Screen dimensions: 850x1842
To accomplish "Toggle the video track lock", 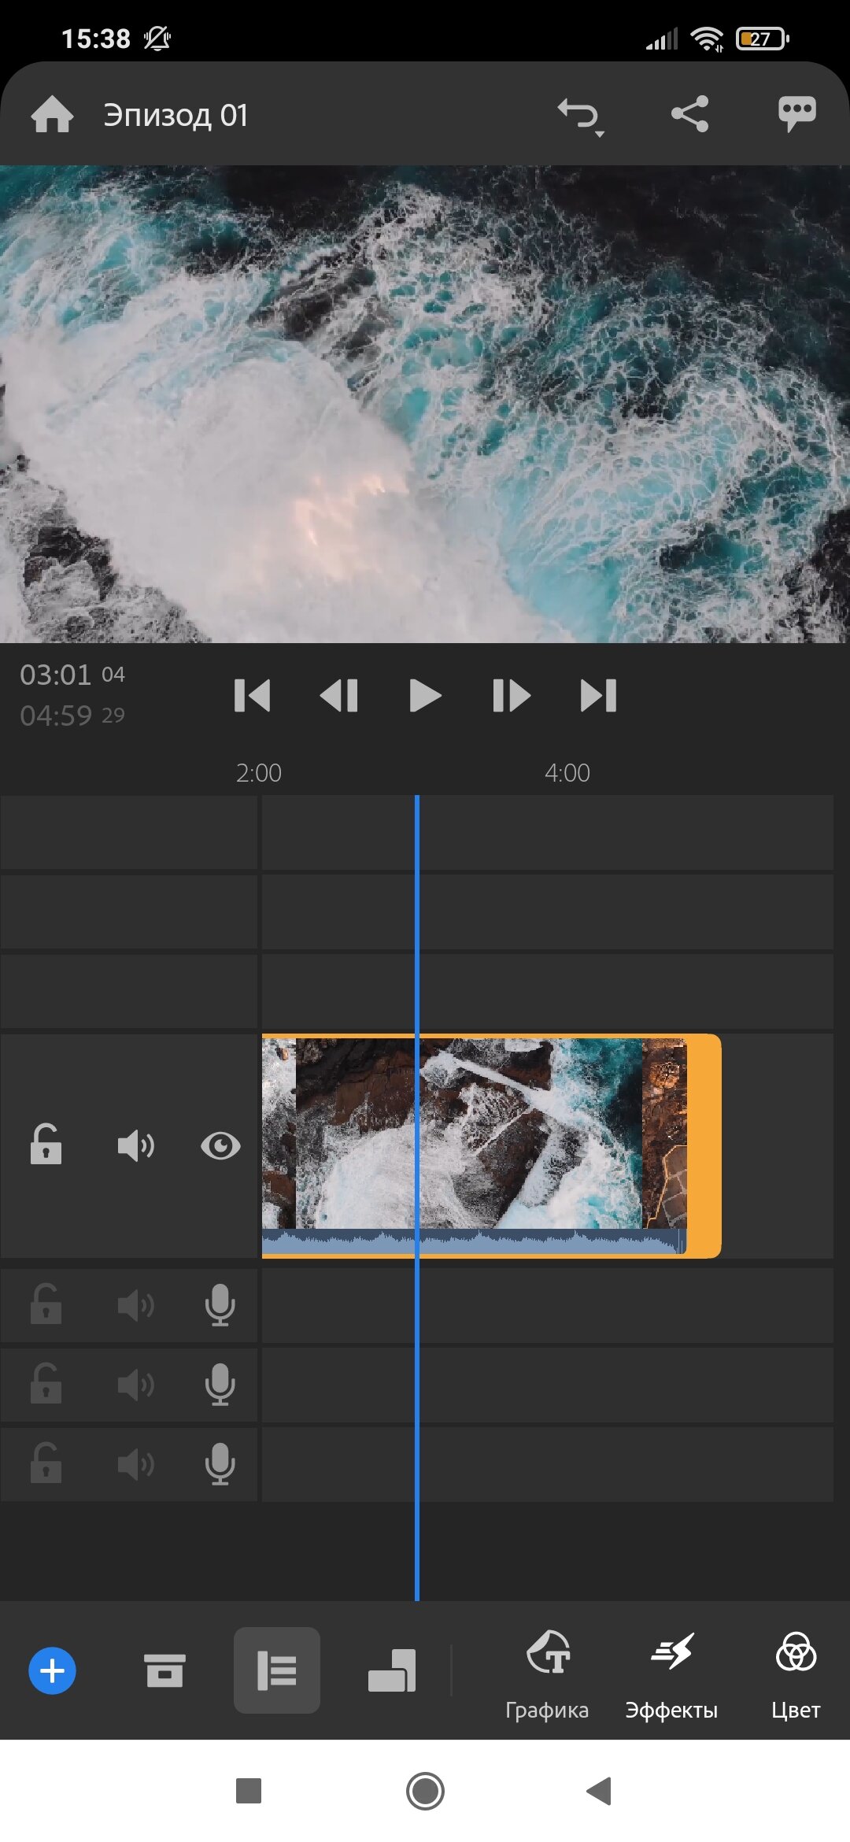I will [x=46, y=1145].
